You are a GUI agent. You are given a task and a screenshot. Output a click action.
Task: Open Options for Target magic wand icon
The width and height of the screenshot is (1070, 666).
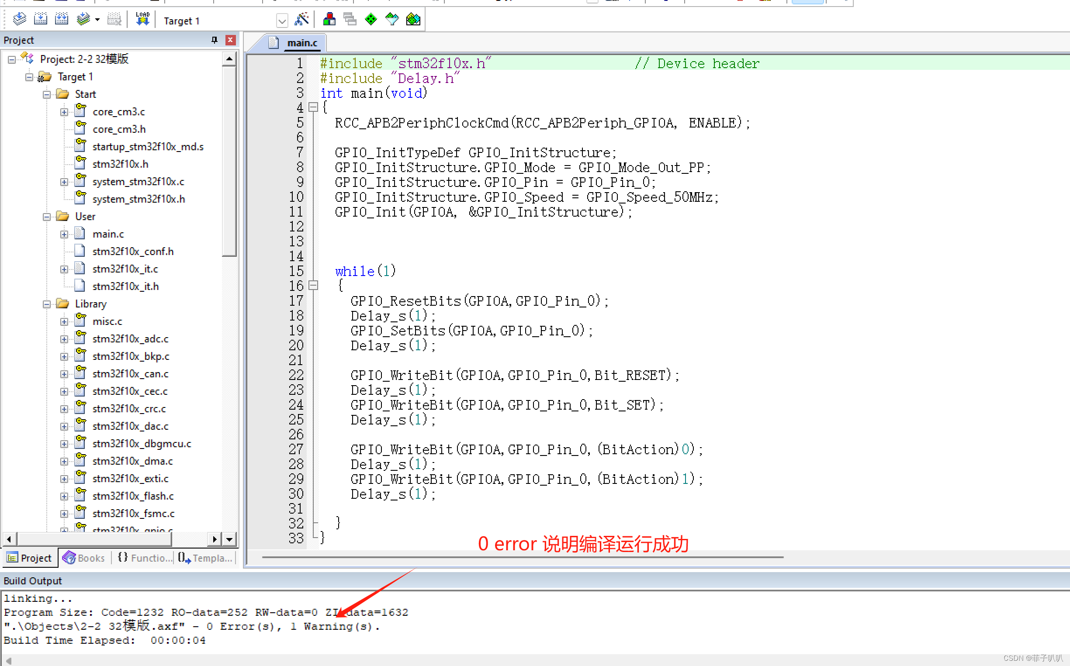(x=301, y=19)
